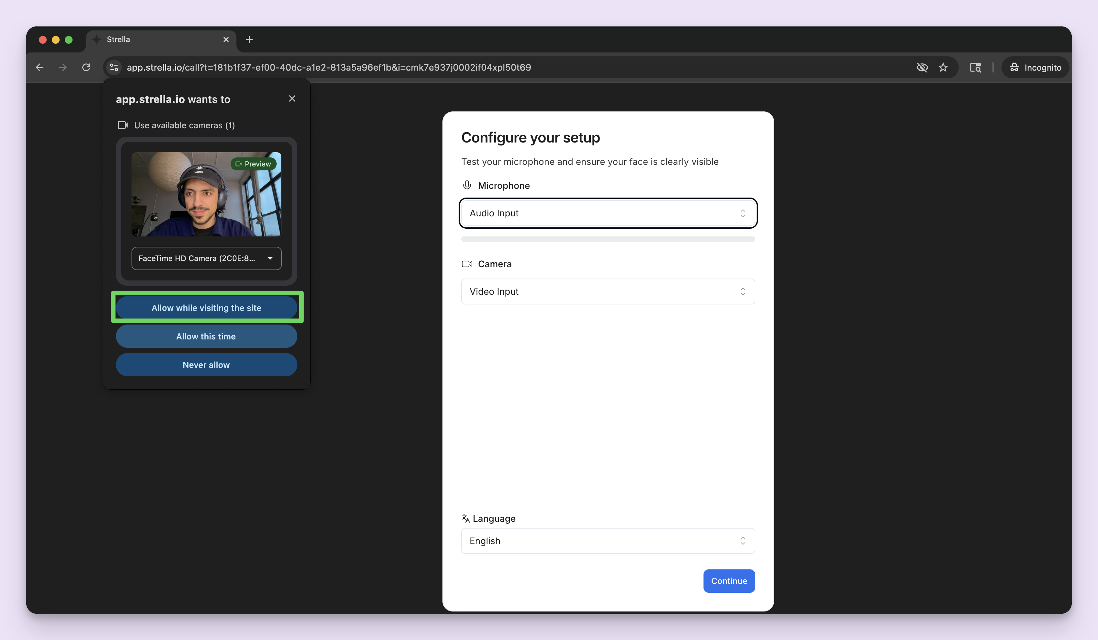This screenshot has height=640, width=1098.
Task: Open site information icon in address bar
Action: tap(114, 67)
